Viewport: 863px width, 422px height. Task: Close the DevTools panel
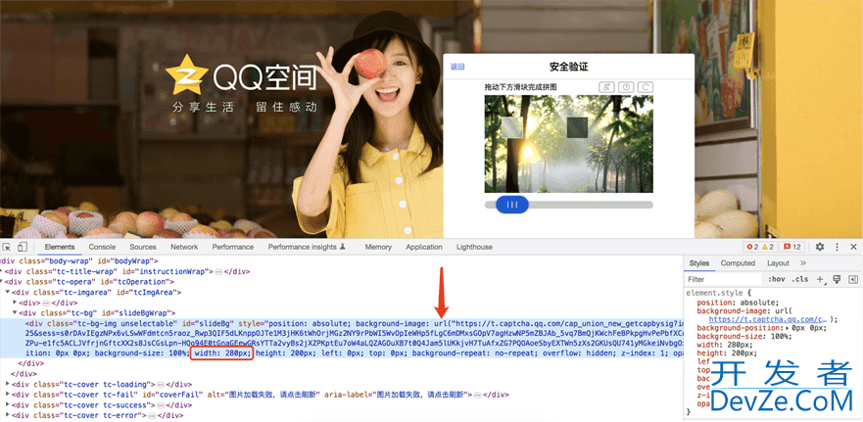(853, 247)
